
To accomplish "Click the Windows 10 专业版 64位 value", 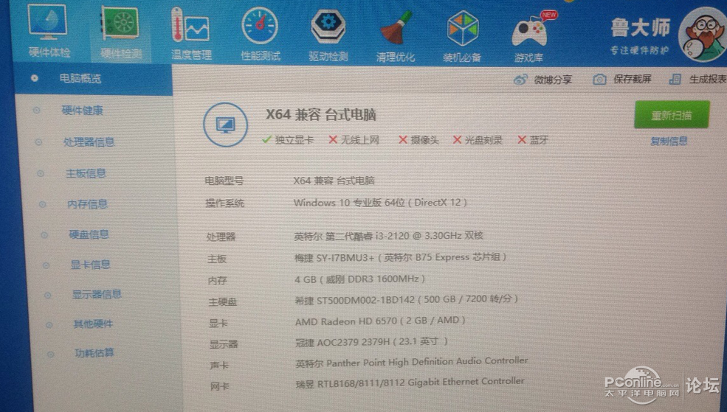I will tap(380, 202).
